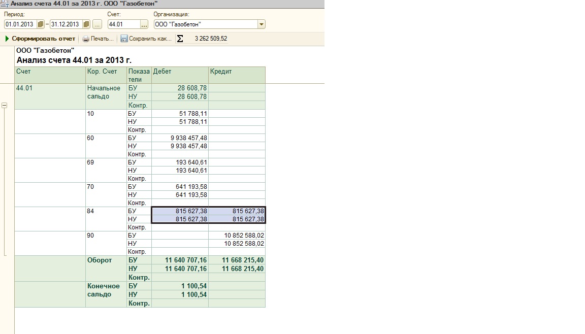Click the green Сформировать отчет arrow
This screenshot has width=585, height=334.
[x=7, y=39]
